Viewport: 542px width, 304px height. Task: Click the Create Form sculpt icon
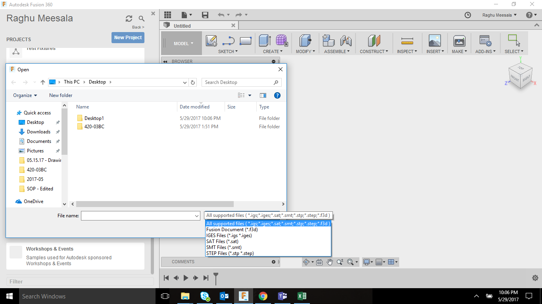pyautogui.click(x=282, y=40)
